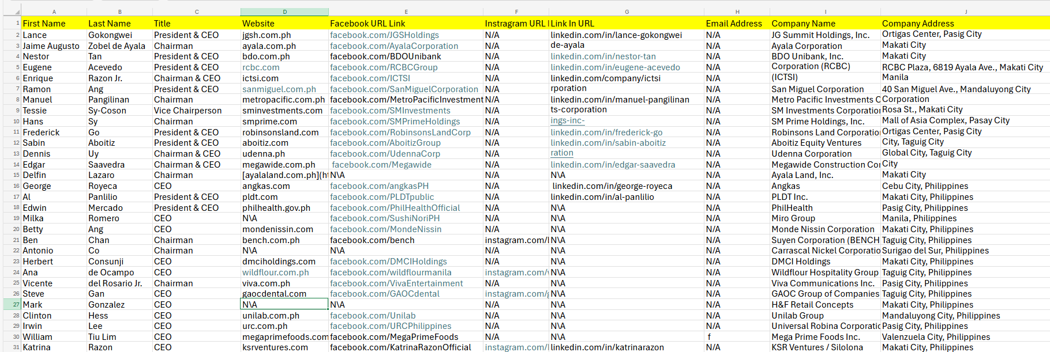Image resolution: width=1050 pixels, height=352 pixels.
Task: Select the 'Surigao del Sur, Philippines' cell
Action: click(965, 251)
